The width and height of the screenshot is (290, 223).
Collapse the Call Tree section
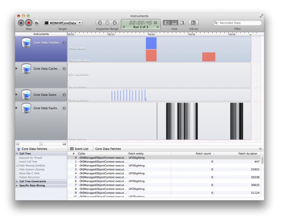tap(17, 154)
